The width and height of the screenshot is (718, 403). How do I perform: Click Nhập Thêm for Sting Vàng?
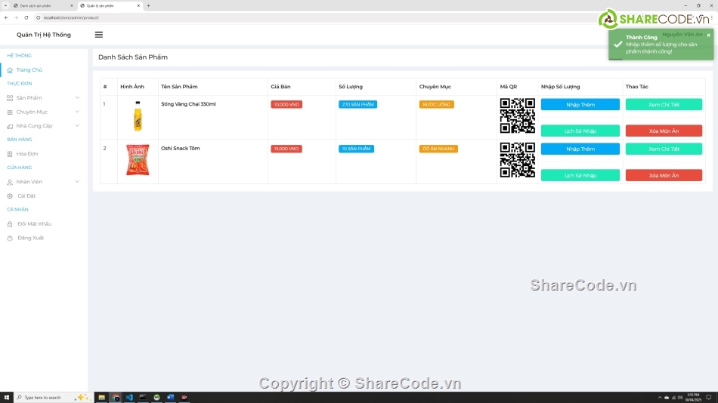click(580, 105)
